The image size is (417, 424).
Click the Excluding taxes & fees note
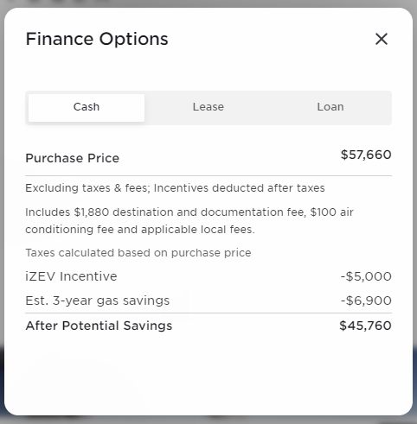pyautogui.click(x=175, y=188)
